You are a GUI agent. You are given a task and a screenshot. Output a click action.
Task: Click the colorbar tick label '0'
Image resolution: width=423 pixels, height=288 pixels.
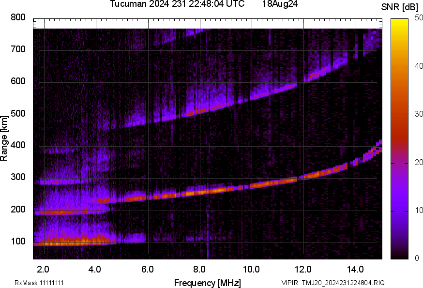pos(417,258)
